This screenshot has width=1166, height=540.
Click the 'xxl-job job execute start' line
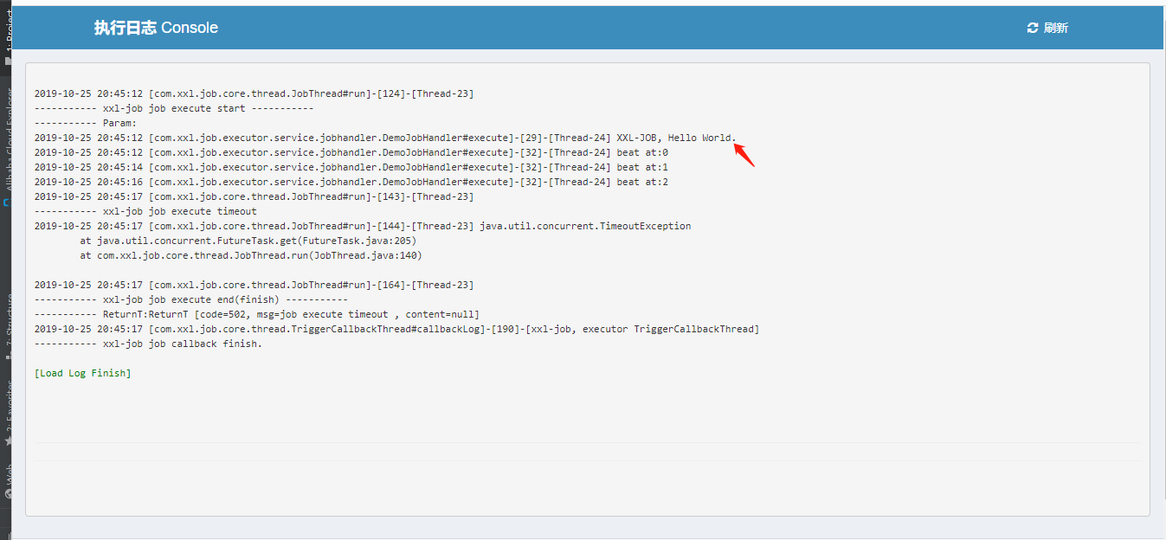[x=174, y=108]
